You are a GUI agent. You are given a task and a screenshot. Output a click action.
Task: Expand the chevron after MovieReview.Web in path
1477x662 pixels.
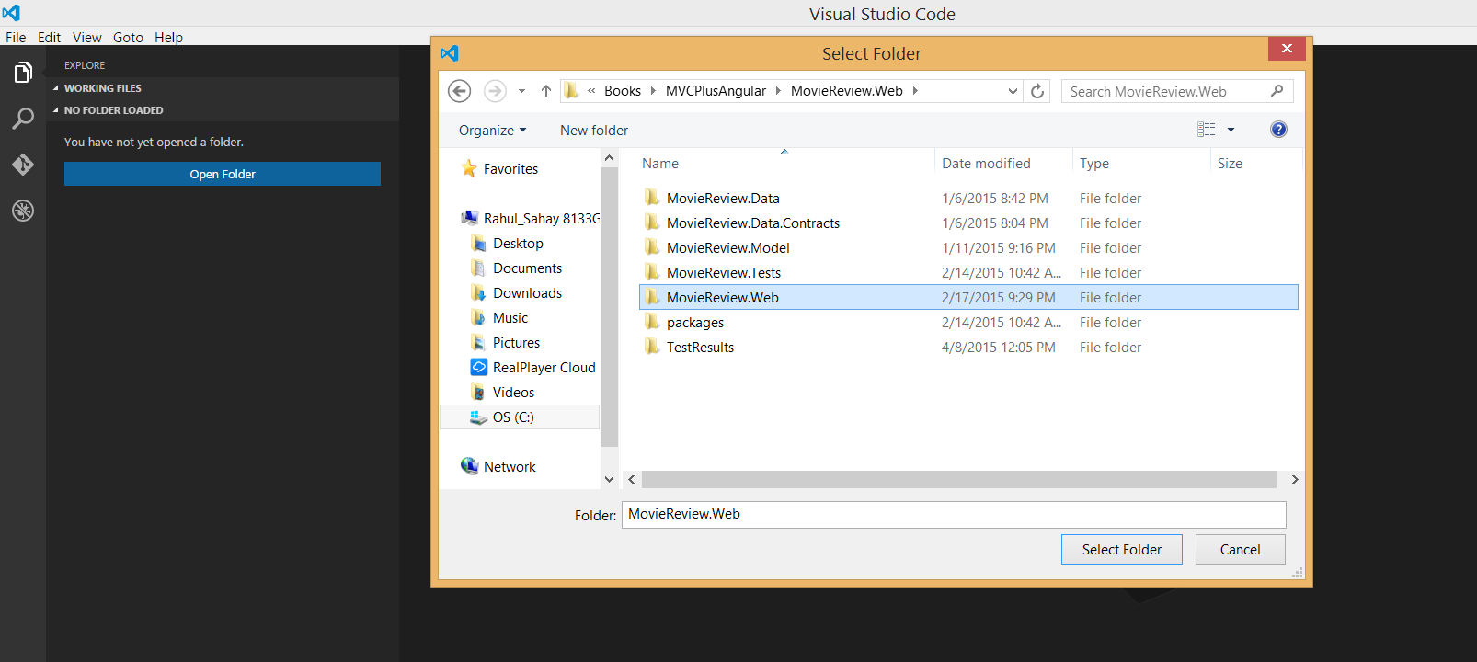[x=915, y=90]
